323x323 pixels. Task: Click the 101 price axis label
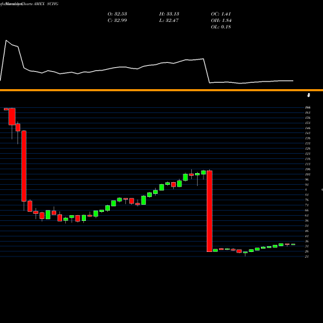[307, 174]
